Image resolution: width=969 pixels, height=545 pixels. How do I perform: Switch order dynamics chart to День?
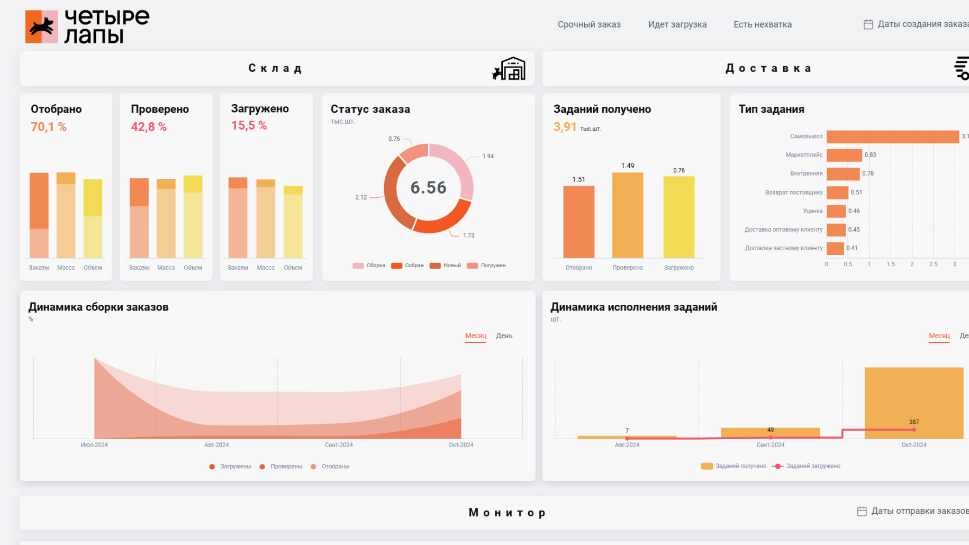tap(504, 336)
